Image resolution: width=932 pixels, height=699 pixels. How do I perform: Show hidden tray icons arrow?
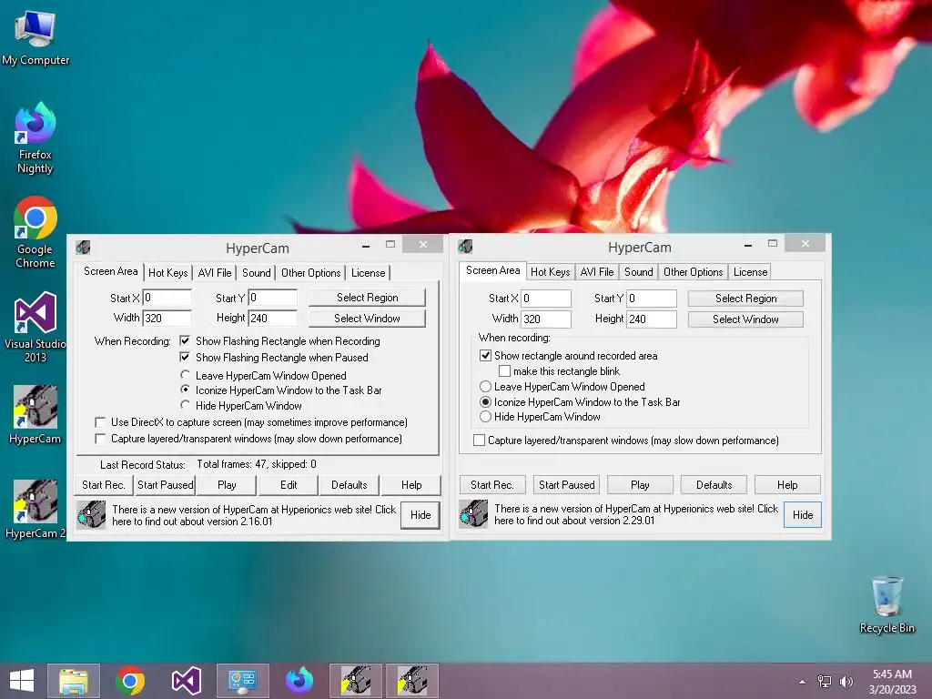(x=803, y=682)
